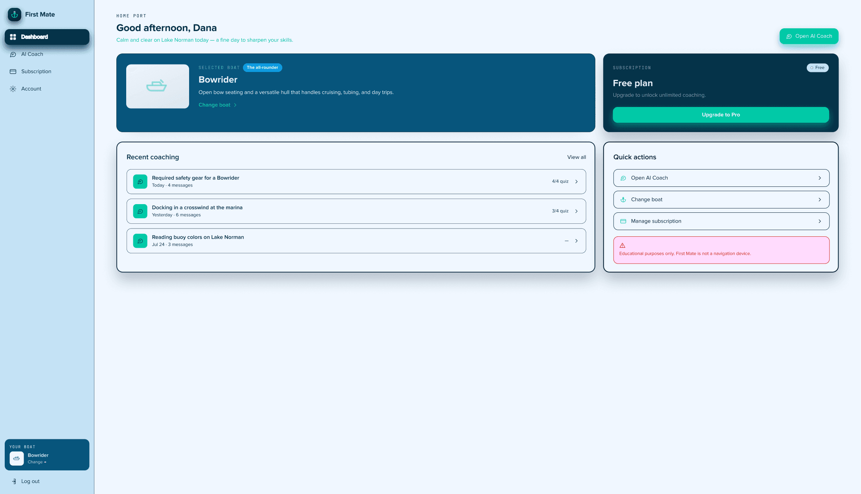Viewport: 861px width, 494px height.
Task: Click the Free plan heading
Action: click(x=633, y=83)
